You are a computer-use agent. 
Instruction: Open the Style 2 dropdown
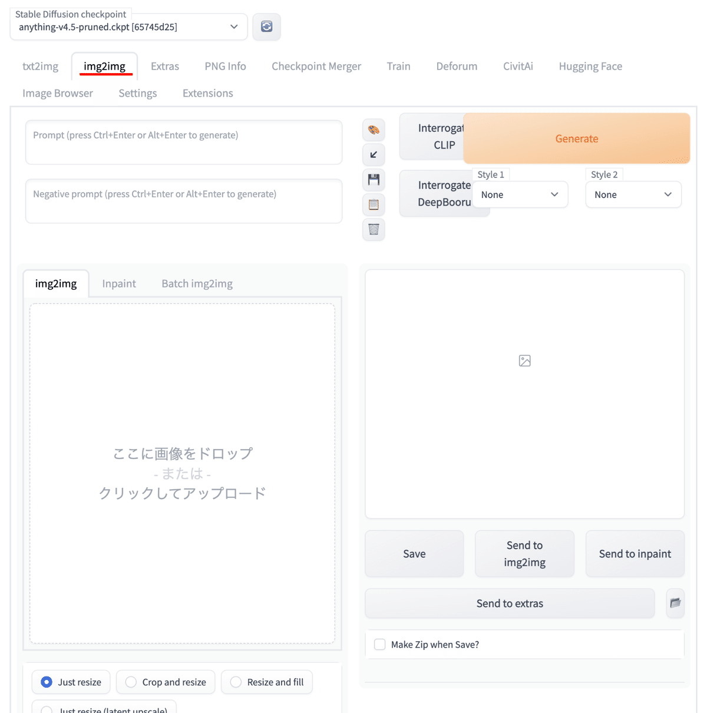[633, 194]
